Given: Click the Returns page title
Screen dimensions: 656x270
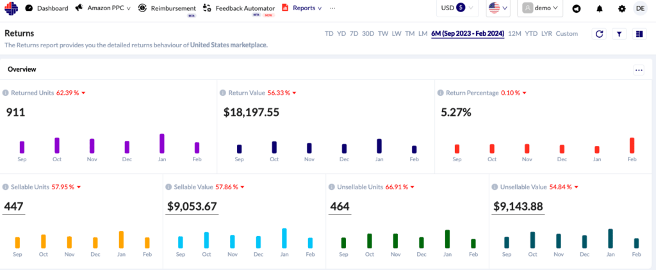Looking at the screenshot, I should [19, 33].
